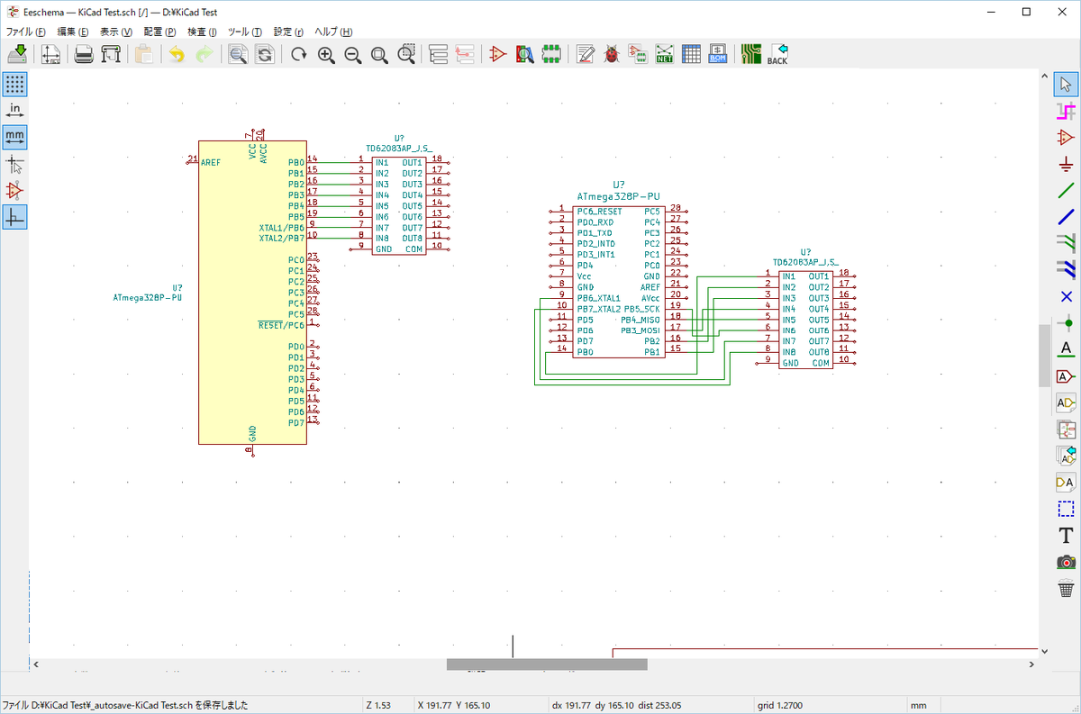
Task: Toggle horizontal and vertical wire restriction
Action: coord(14,216)
